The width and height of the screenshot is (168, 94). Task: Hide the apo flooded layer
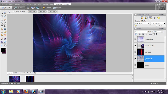135,58
